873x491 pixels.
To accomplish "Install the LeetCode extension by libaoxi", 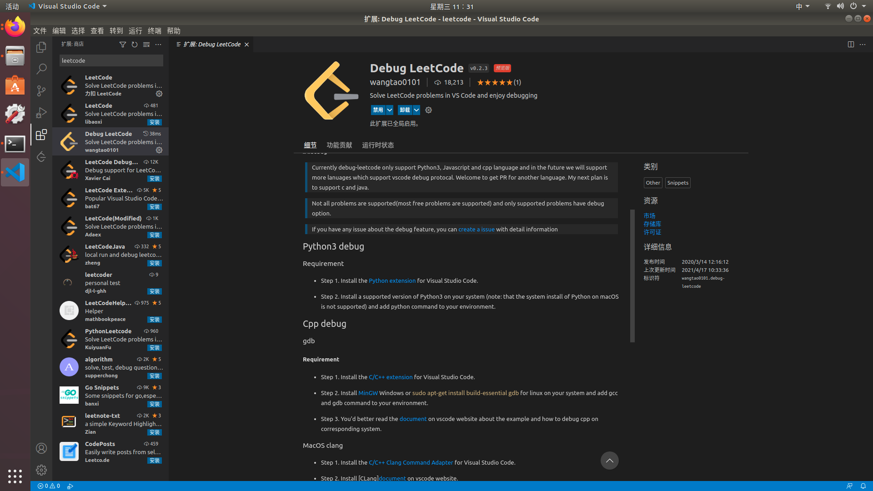I will 155,122.
